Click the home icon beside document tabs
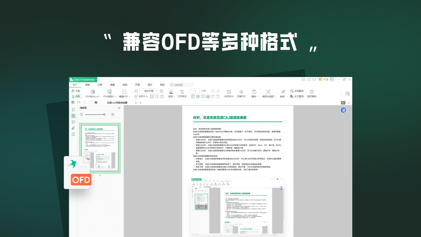 (96, 102)
